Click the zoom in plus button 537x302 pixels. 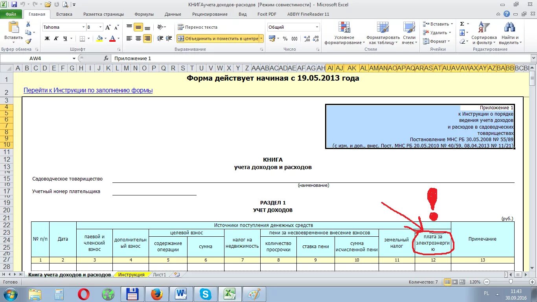pyautogui.click(x=532, y=282)
